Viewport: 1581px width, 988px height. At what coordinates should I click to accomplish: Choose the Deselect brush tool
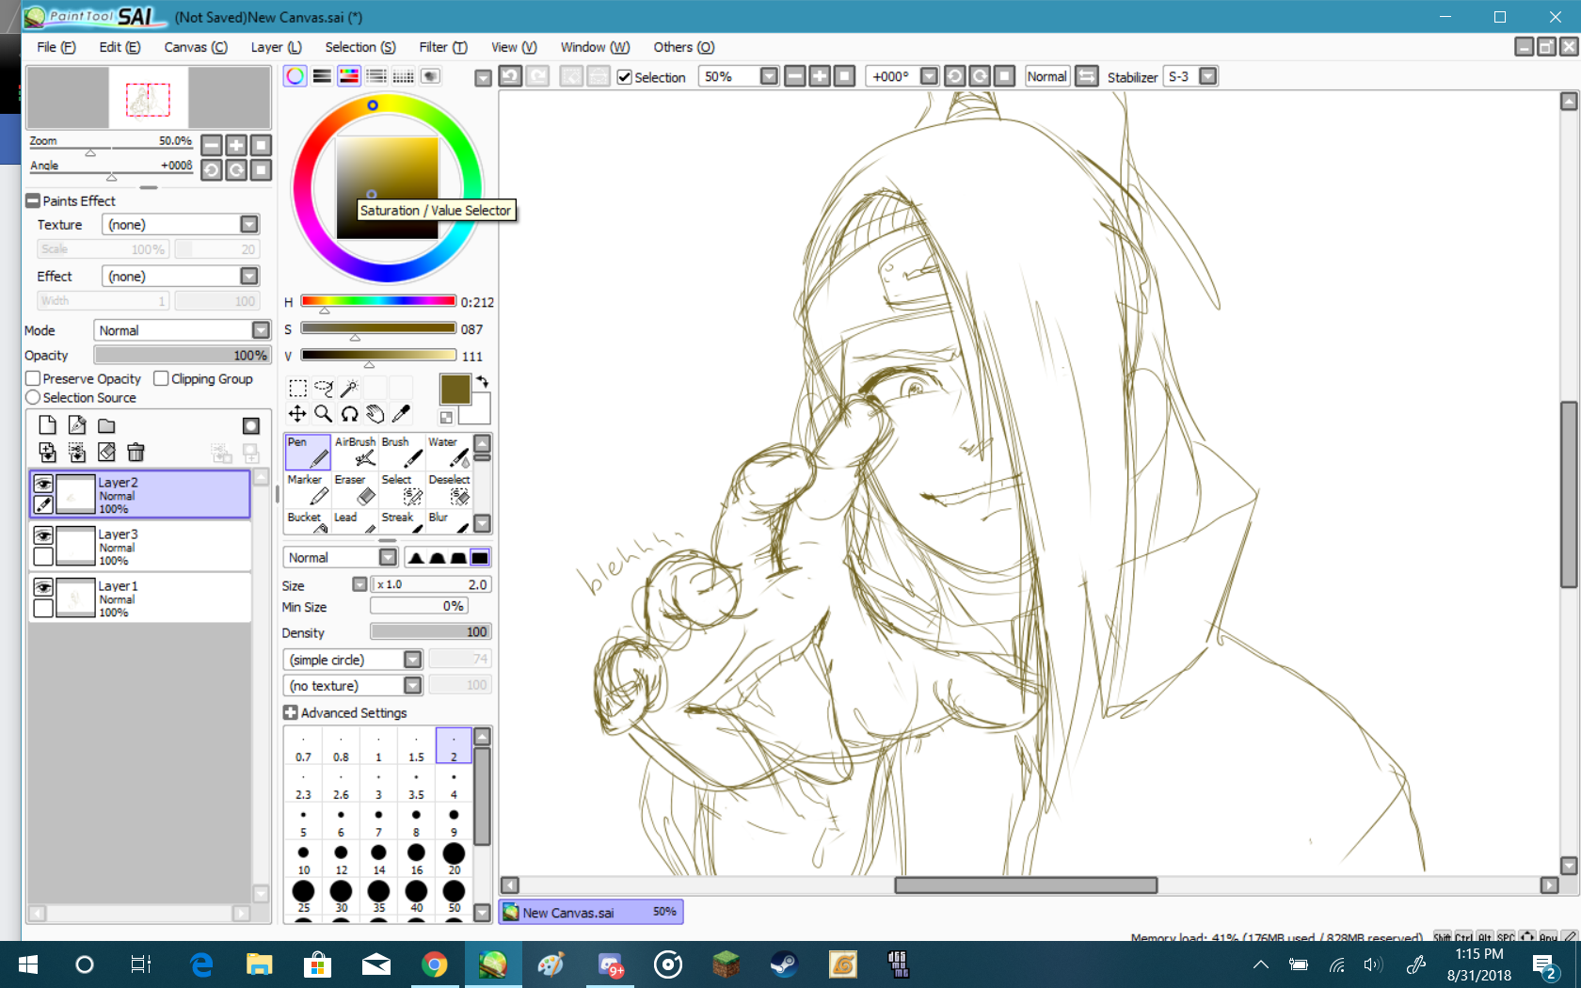[x=449, y=490]
